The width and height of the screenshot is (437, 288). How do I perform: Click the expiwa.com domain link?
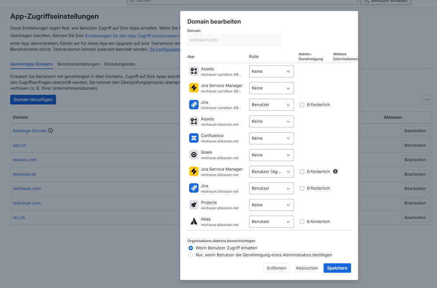24,160
